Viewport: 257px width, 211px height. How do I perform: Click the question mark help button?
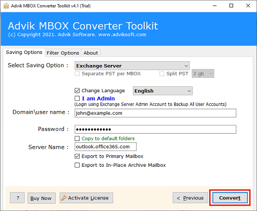pos(17,198)
